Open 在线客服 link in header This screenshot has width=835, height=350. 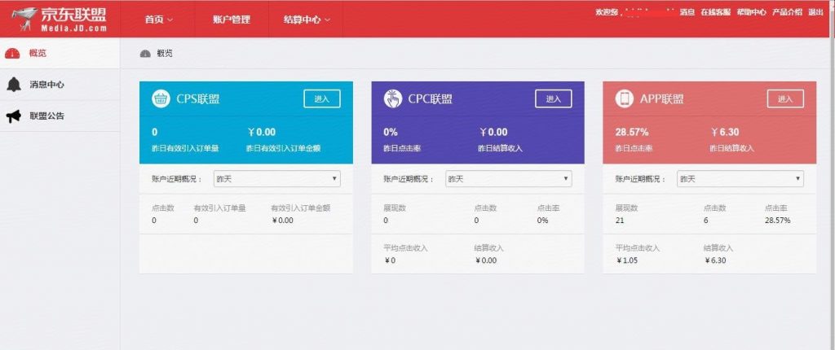[716, 12]
